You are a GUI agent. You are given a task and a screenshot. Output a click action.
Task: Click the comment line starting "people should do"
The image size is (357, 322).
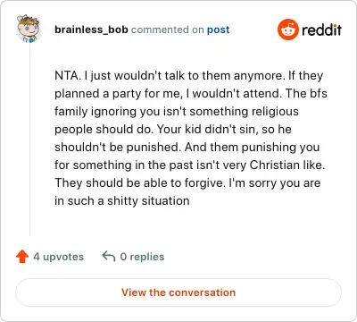pyautogui.click(x=173, y=130)
